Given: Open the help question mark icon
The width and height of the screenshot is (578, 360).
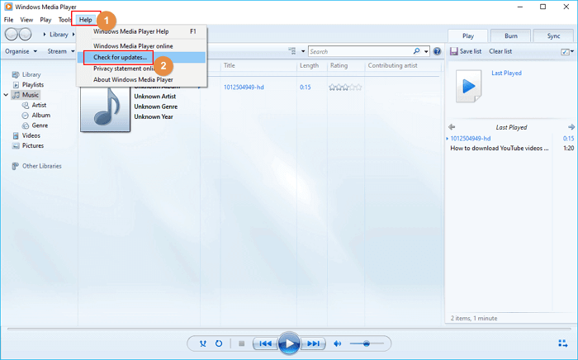Looking at the screenshot, I should pos(437,51).
